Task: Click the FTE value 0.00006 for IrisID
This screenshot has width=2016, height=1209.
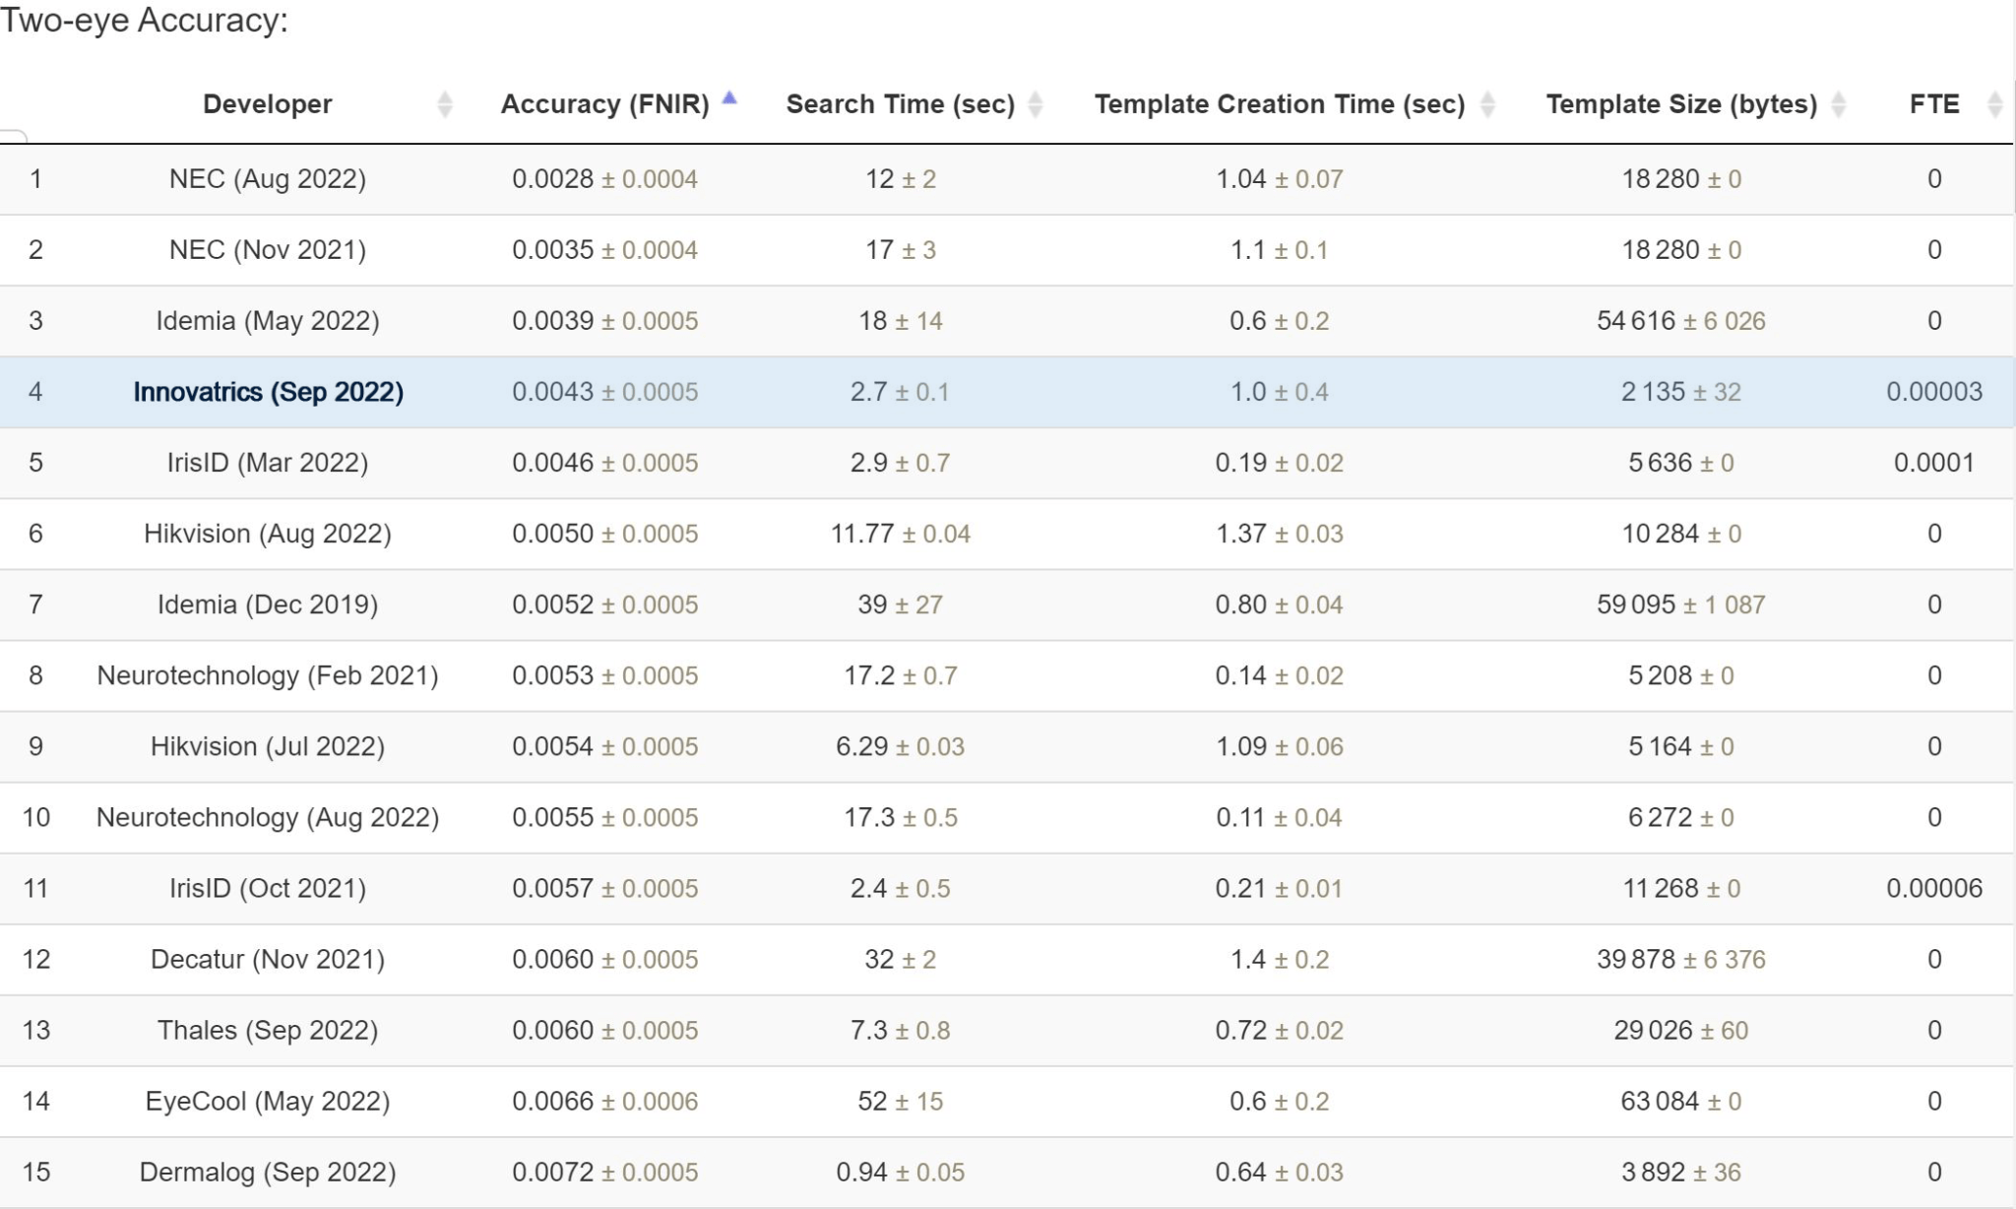Action: pyautogui.click(x=1933, y=888)
